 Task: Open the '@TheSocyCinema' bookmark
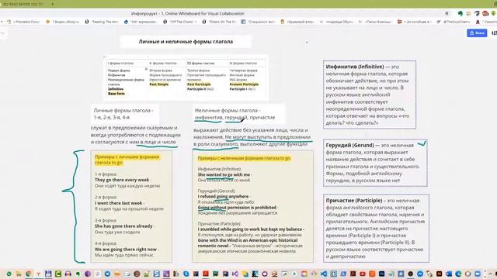click(454, 22)
